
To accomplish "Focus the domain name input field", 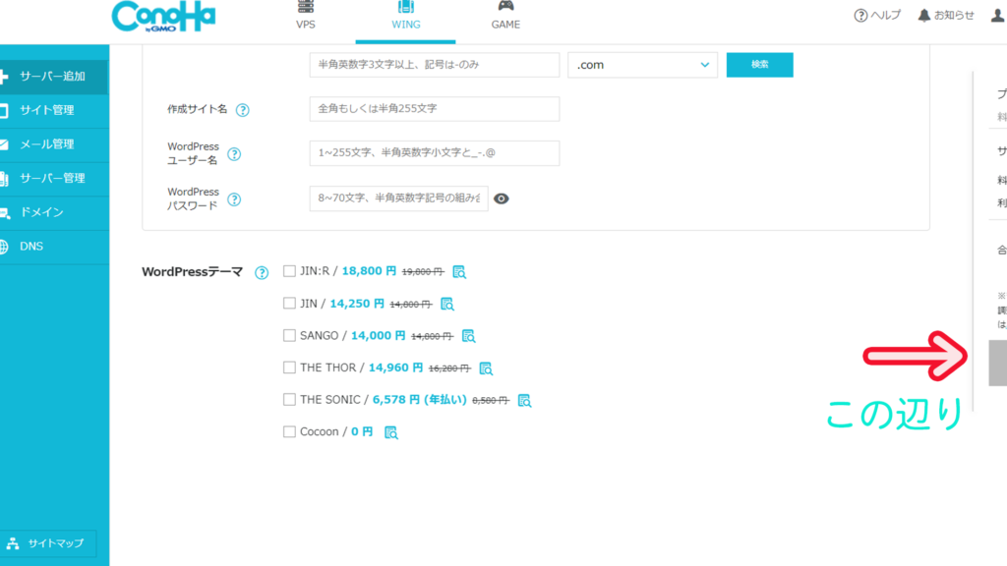I will tap(434, 65).
